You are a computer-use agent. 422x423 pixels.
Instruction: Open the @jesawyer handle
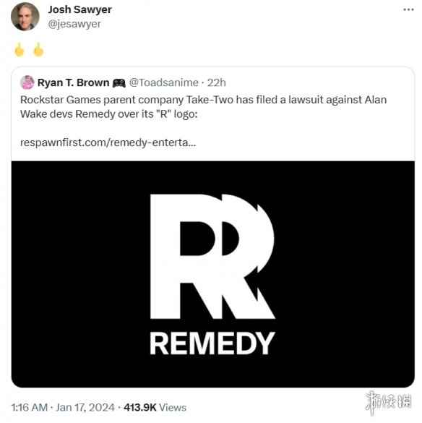tap(74, 24)
